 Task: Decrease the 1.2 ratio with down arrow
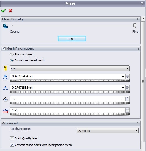pyautogui.click(x=127, y=111)
